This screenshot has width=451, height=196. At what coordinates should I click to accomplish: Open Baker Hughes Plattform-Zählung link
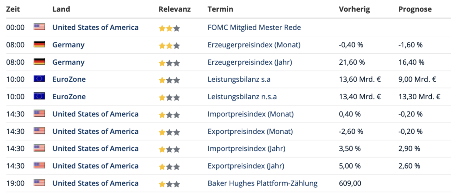(x=263, y=183)
